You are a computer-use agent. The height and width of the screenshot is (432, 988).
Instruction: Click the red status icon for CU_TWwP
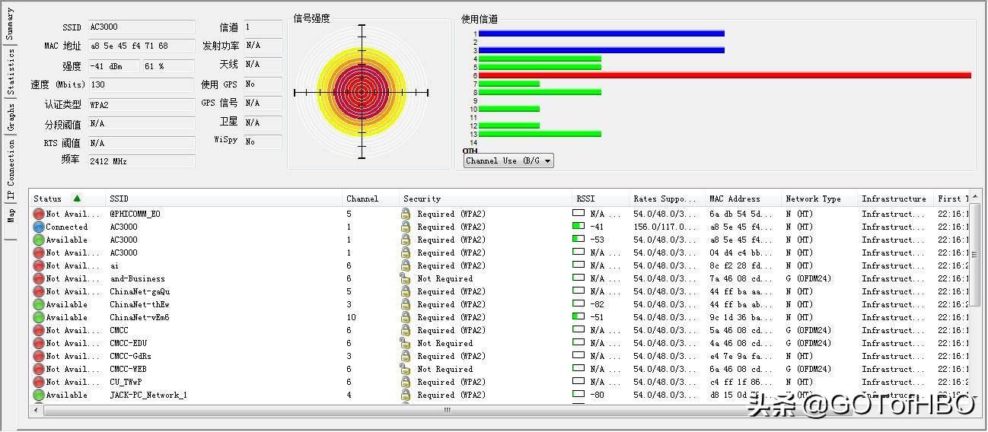point(39,382)
